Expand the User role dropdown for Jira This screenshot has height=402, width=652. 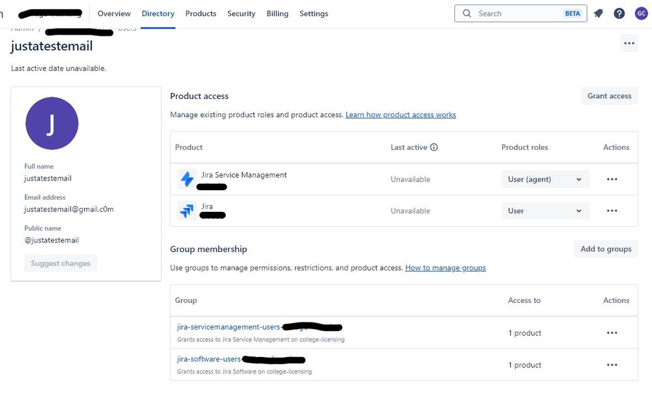[545, 210]
